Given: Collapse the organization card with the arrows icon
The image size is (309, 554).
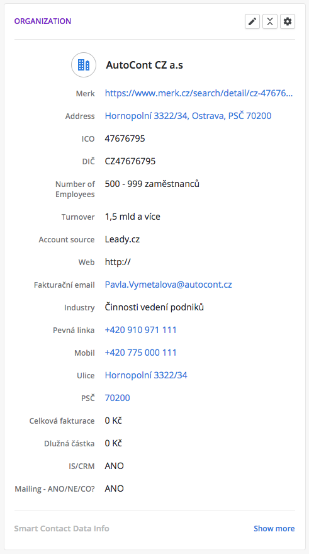Looking at the screenshot, I should [x=270, y=21].
